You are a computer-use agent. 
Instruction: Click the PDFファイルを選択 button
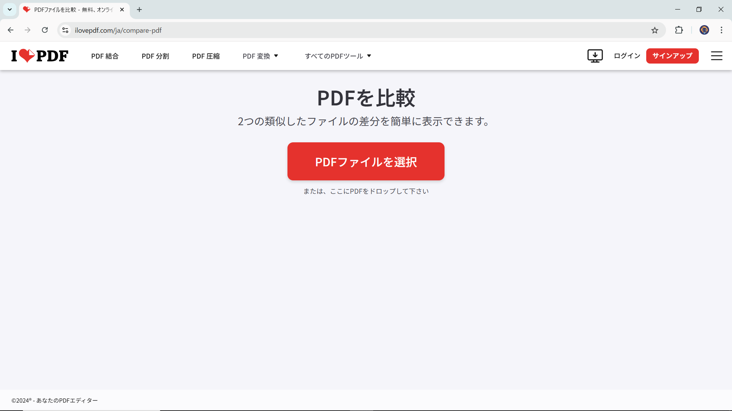(x=366, y=161)
